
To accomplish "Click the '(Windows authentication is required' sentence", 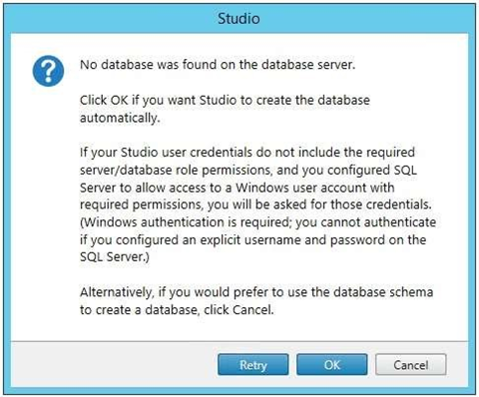I will pyautogui.click(x=257, y=222).
